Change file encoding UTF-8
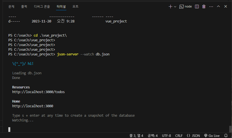 (x=166, y=136)
